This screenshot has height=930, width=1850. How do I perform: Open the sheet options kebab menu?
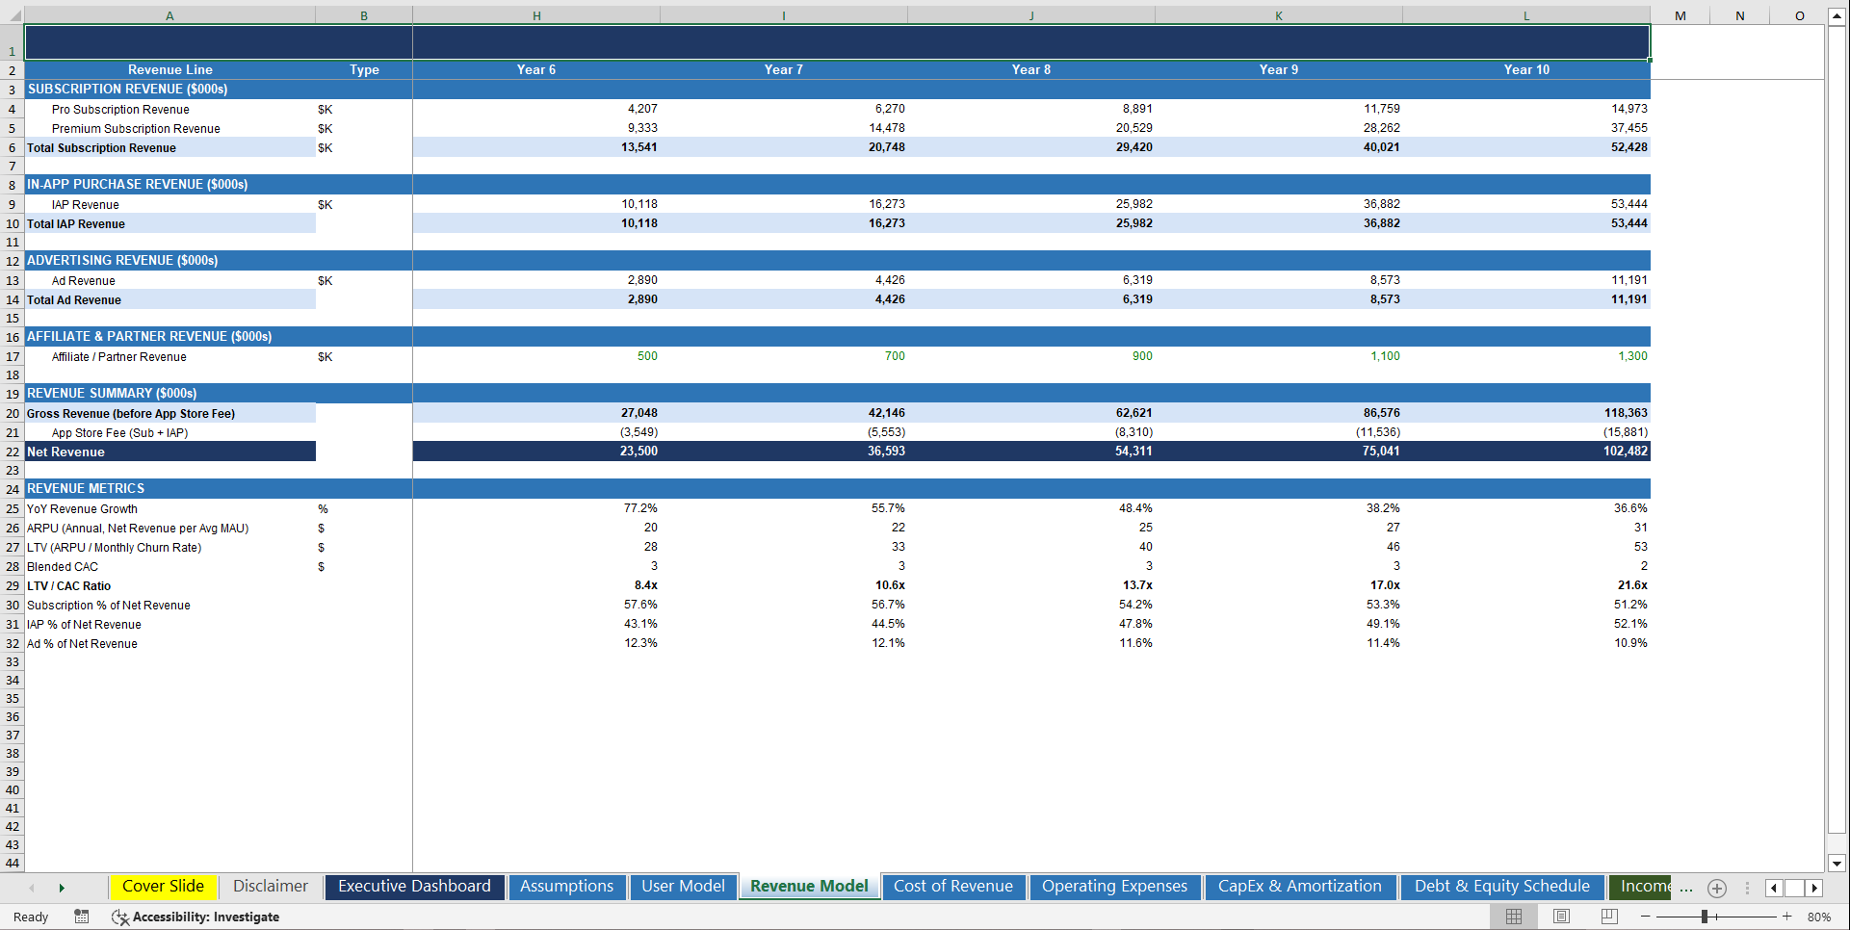(x=1748, y=889)
